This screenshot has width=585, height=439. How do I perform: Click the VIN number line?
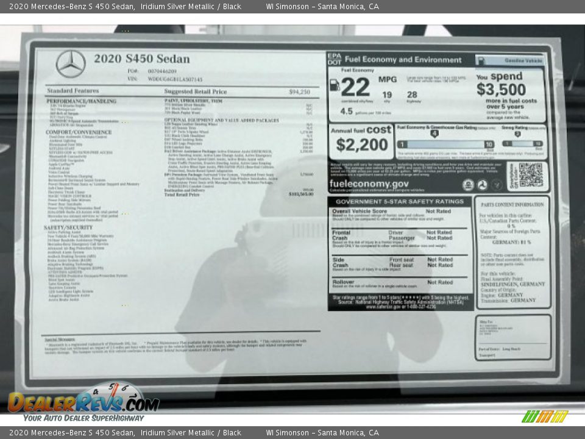click(165, 79)
